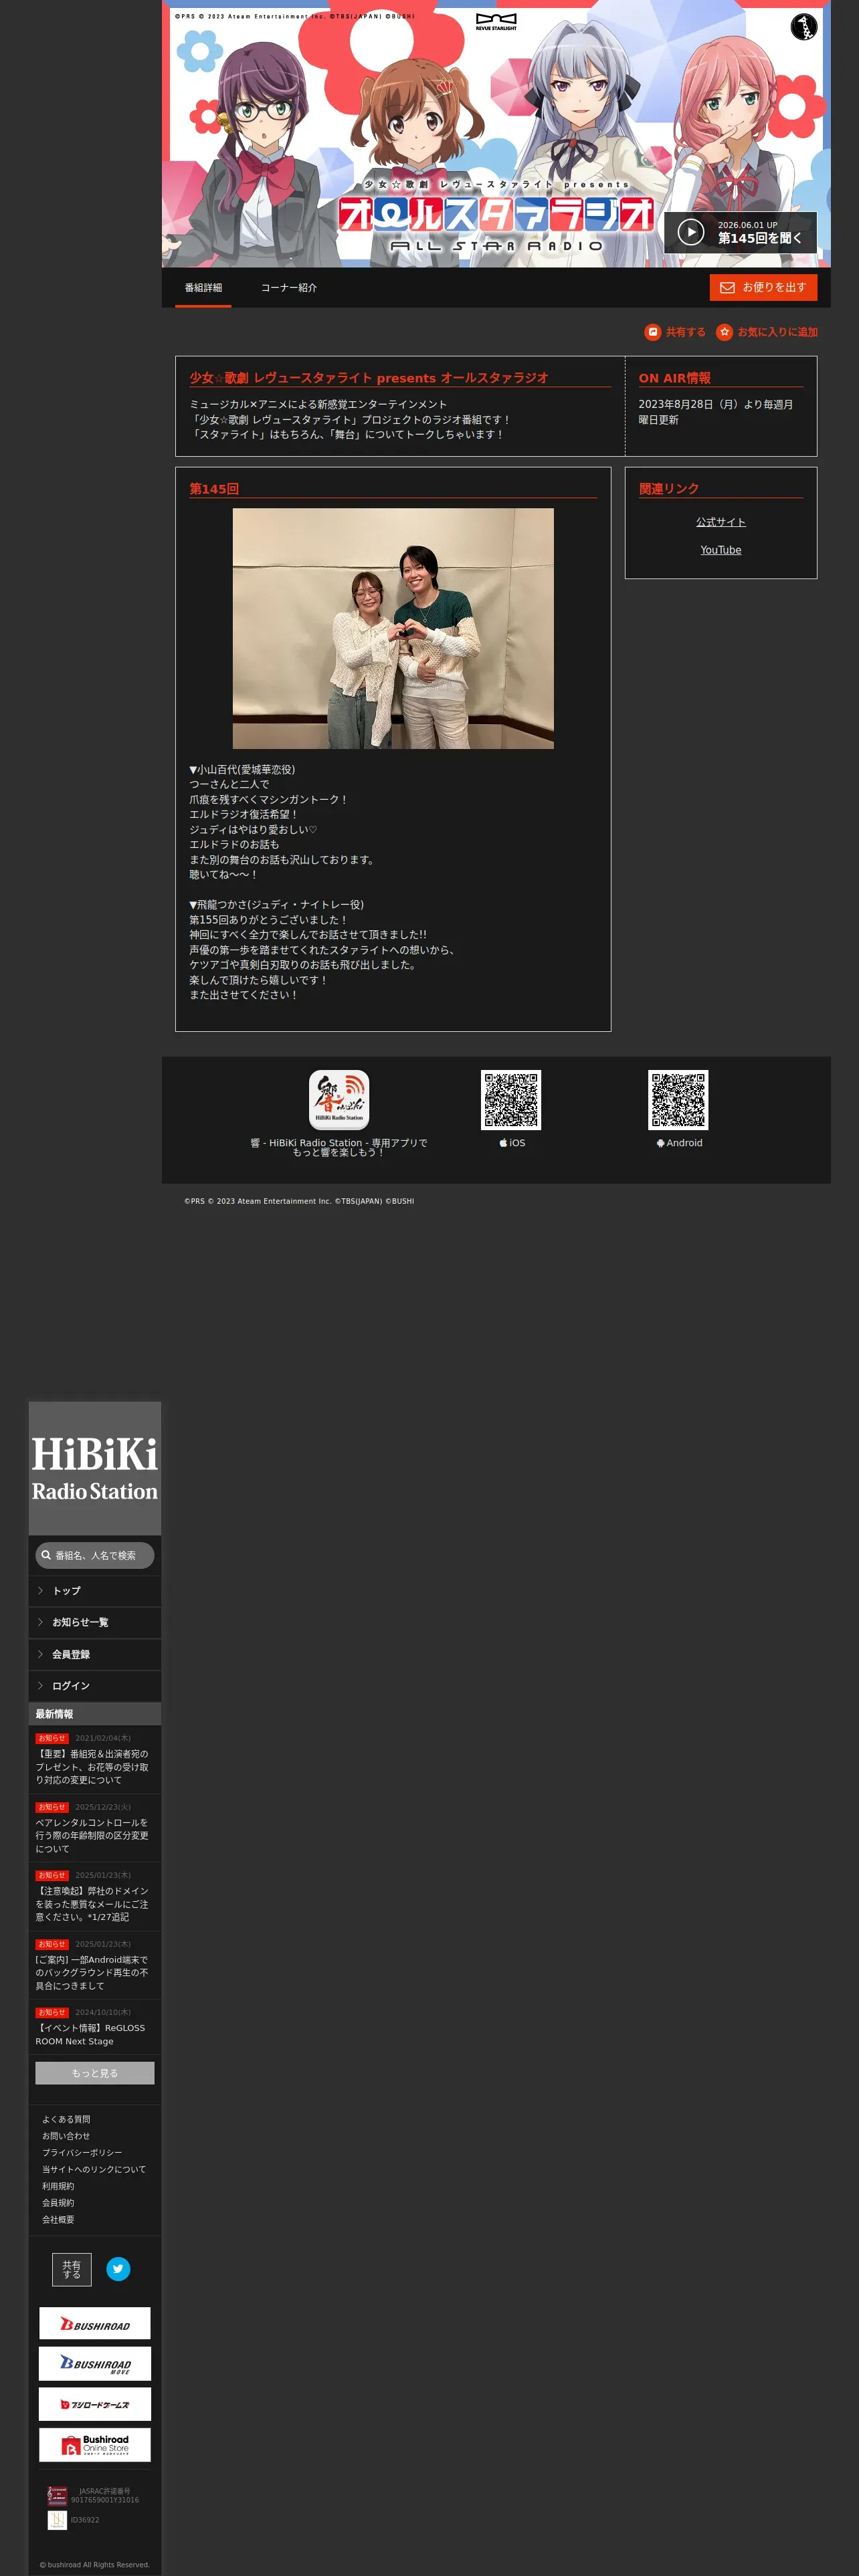Viewport: 859px width, 2576px height.
Task: Open the 利用規約 footer link
Action: [x=58, y=2186]
